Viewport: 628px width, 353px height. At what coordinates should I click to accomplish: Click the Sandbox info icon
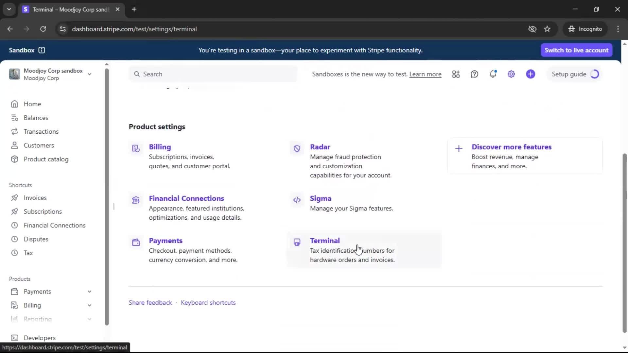(42, 50)
